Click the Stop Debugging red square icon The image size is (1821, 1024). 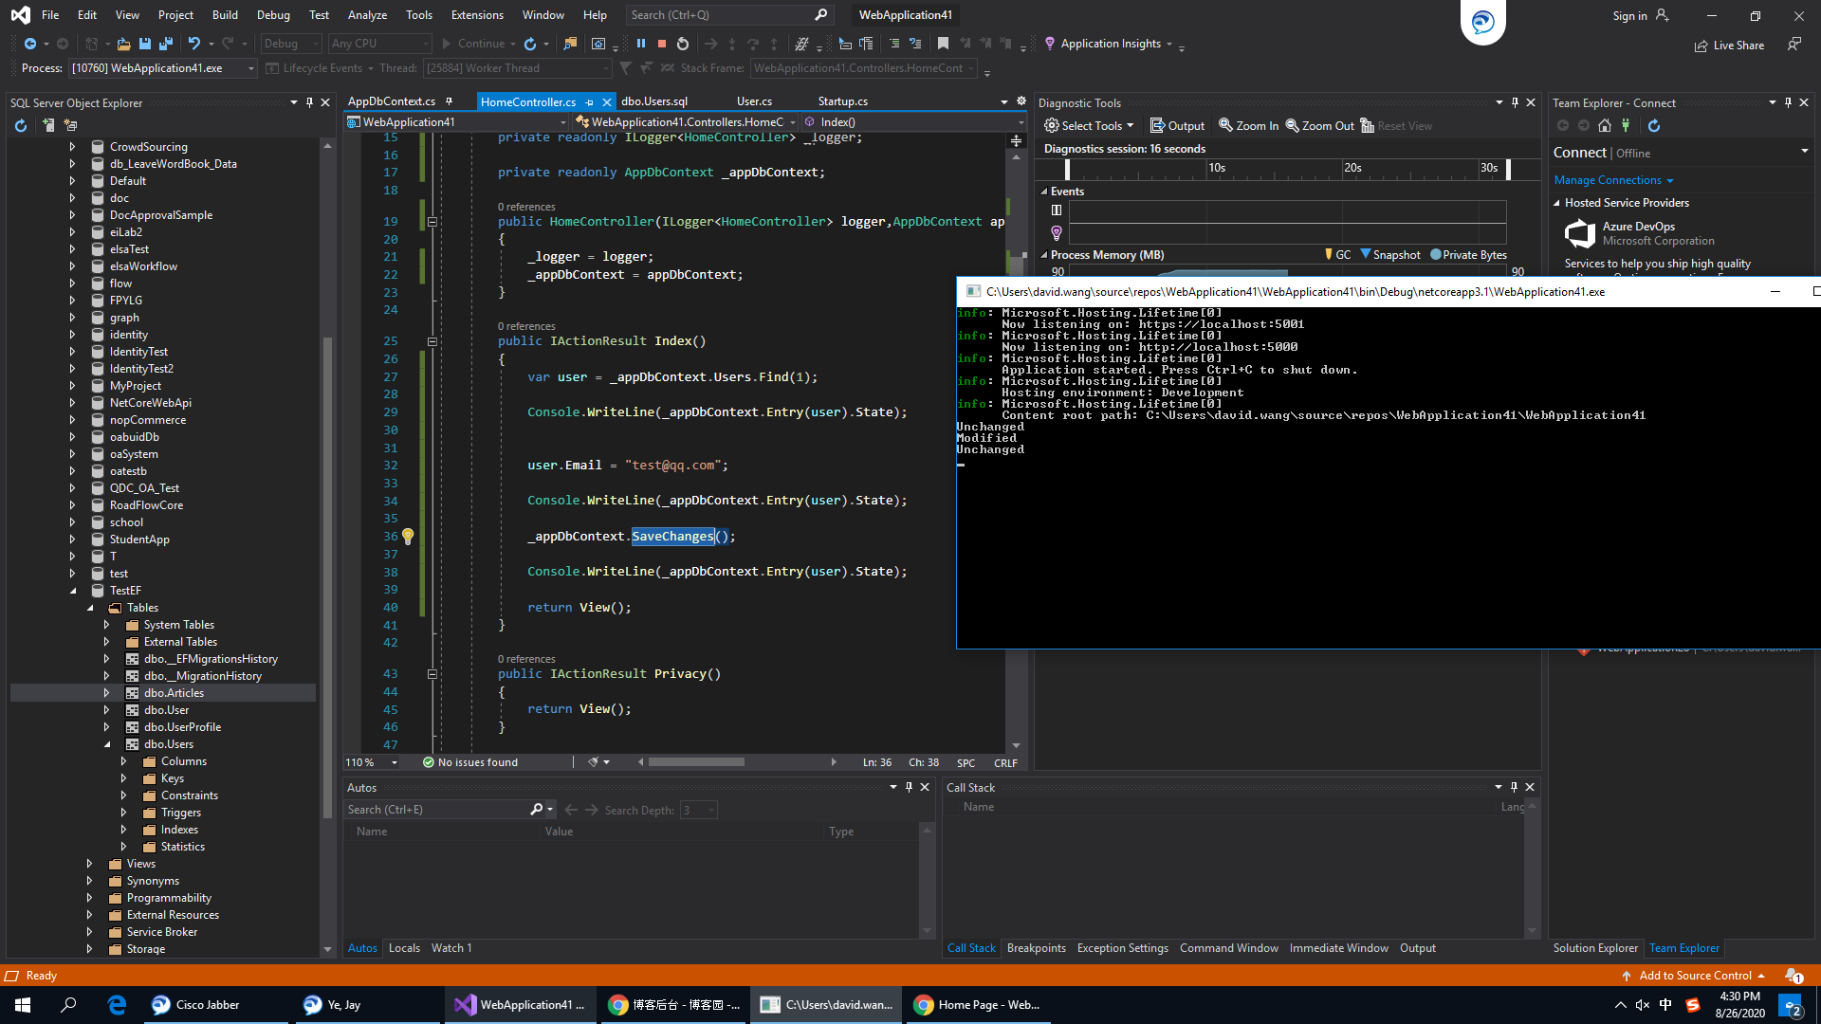tap(662, 44)
